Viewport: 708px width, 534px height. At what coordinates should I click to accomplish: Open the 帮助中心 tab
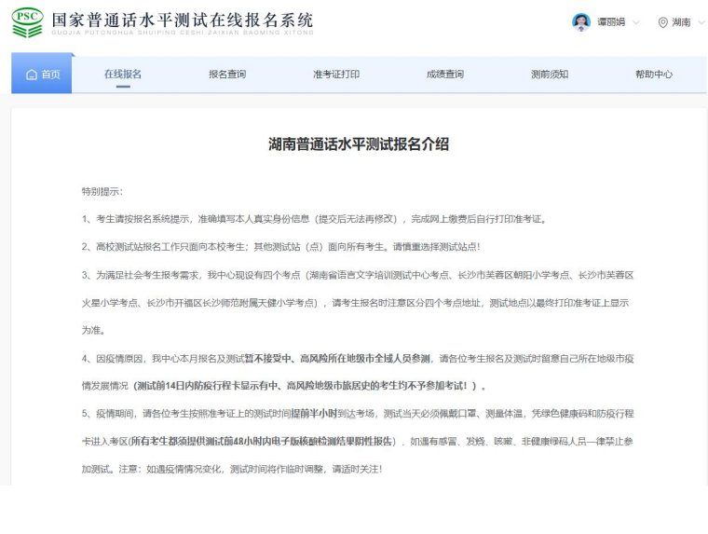(654, 75)
